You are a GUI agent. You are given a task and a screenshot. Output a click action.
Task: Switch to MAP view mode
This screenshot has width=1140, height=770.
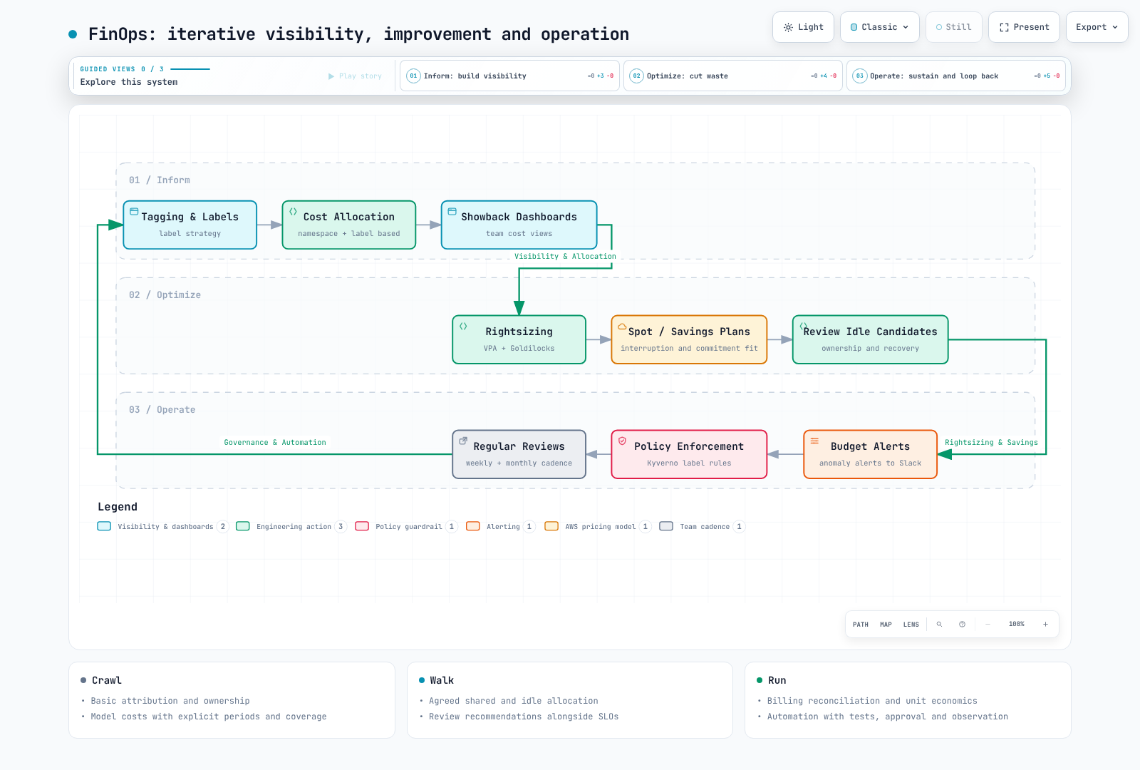pyautogui.click(x=886, y=625)
